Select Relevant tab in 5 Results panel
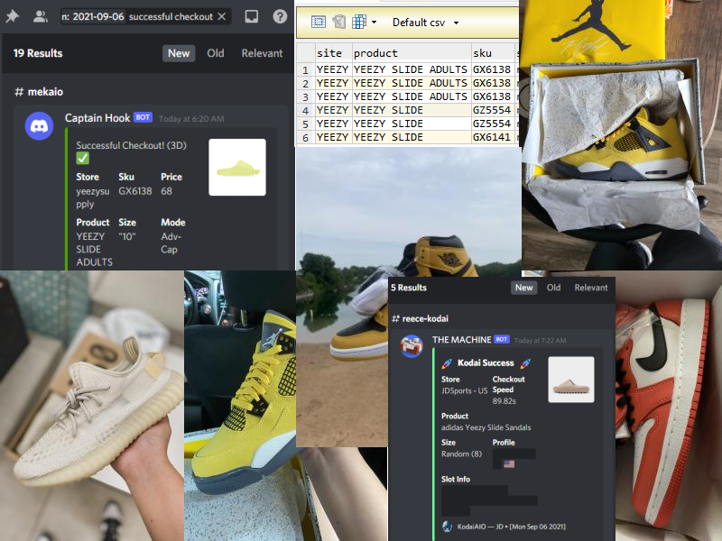Image resolution: width=722 pixels, height=541 pixels. coord(591,288)
